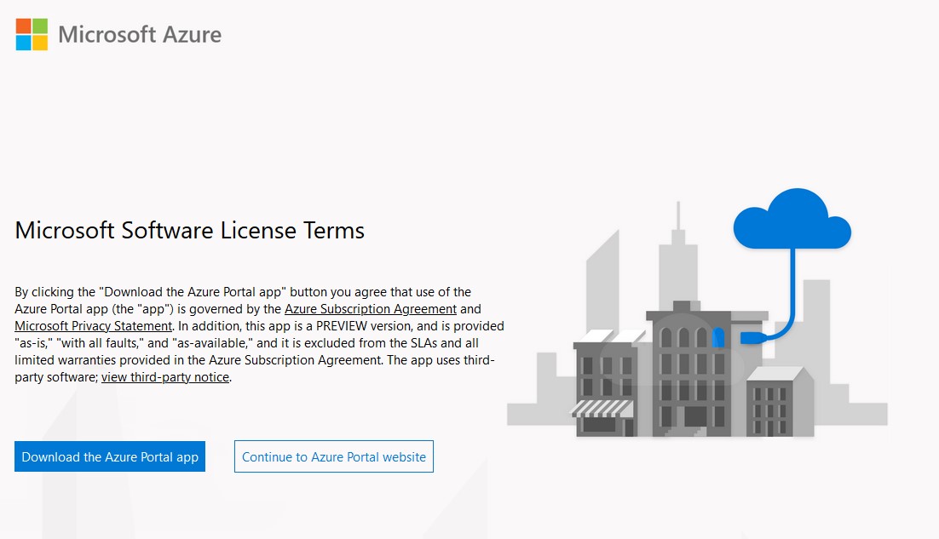Open the view third-party notice link
This screenshot has height=539, width=939.
pyautogui.click(x=165, y=377)
